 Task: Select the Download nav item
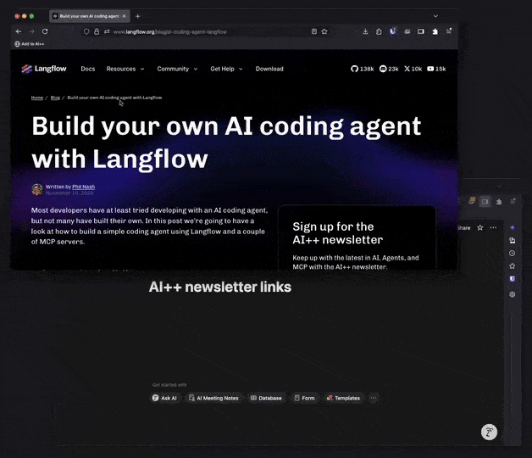coord(269,69)
